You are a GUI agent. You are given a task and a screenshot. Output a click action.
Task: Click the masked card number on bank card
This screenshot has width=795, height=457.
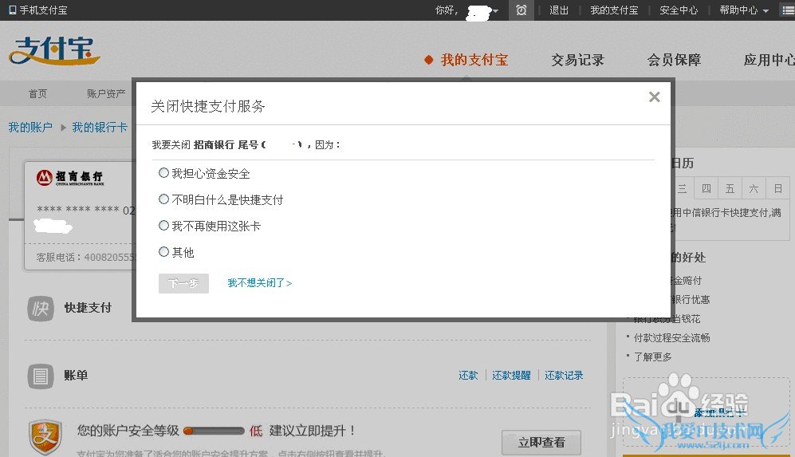coord(85,210)
